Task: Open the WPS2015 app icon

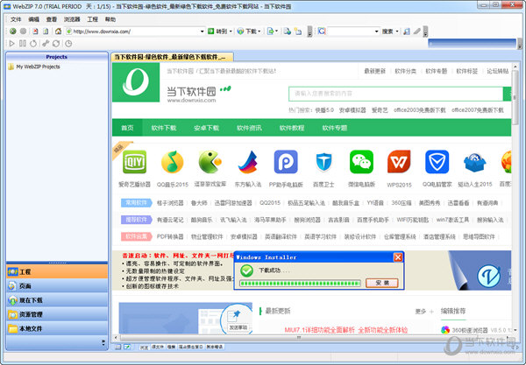Action: tap(399, 162)
